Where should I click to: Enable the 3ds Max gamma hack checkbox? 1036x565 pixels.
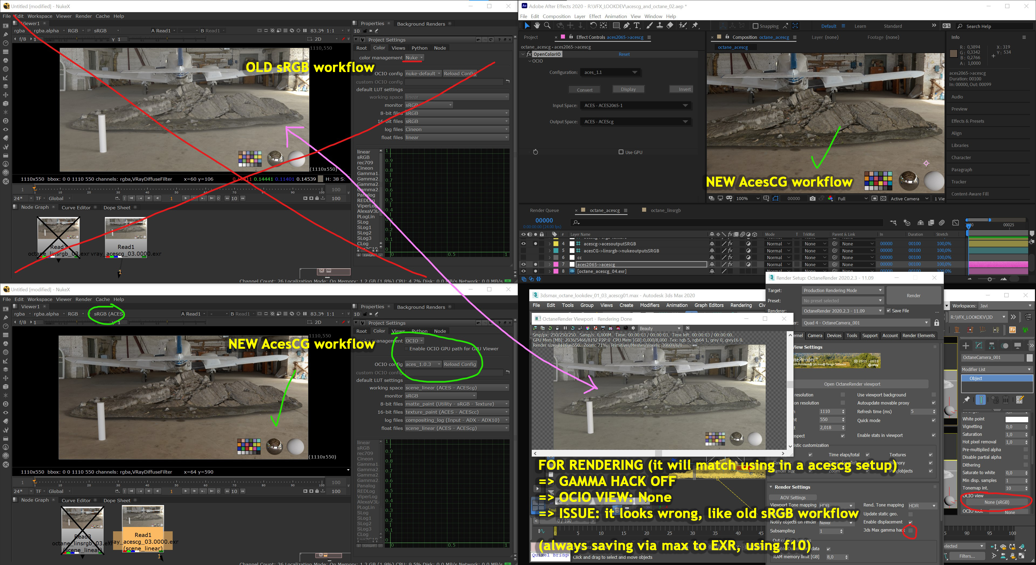pos(911,530)
